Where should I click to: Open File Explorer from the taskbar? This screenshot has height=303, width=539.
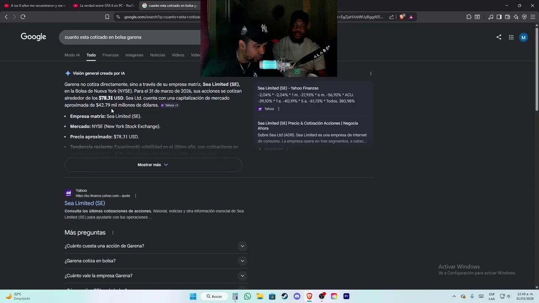pos(260,296)
